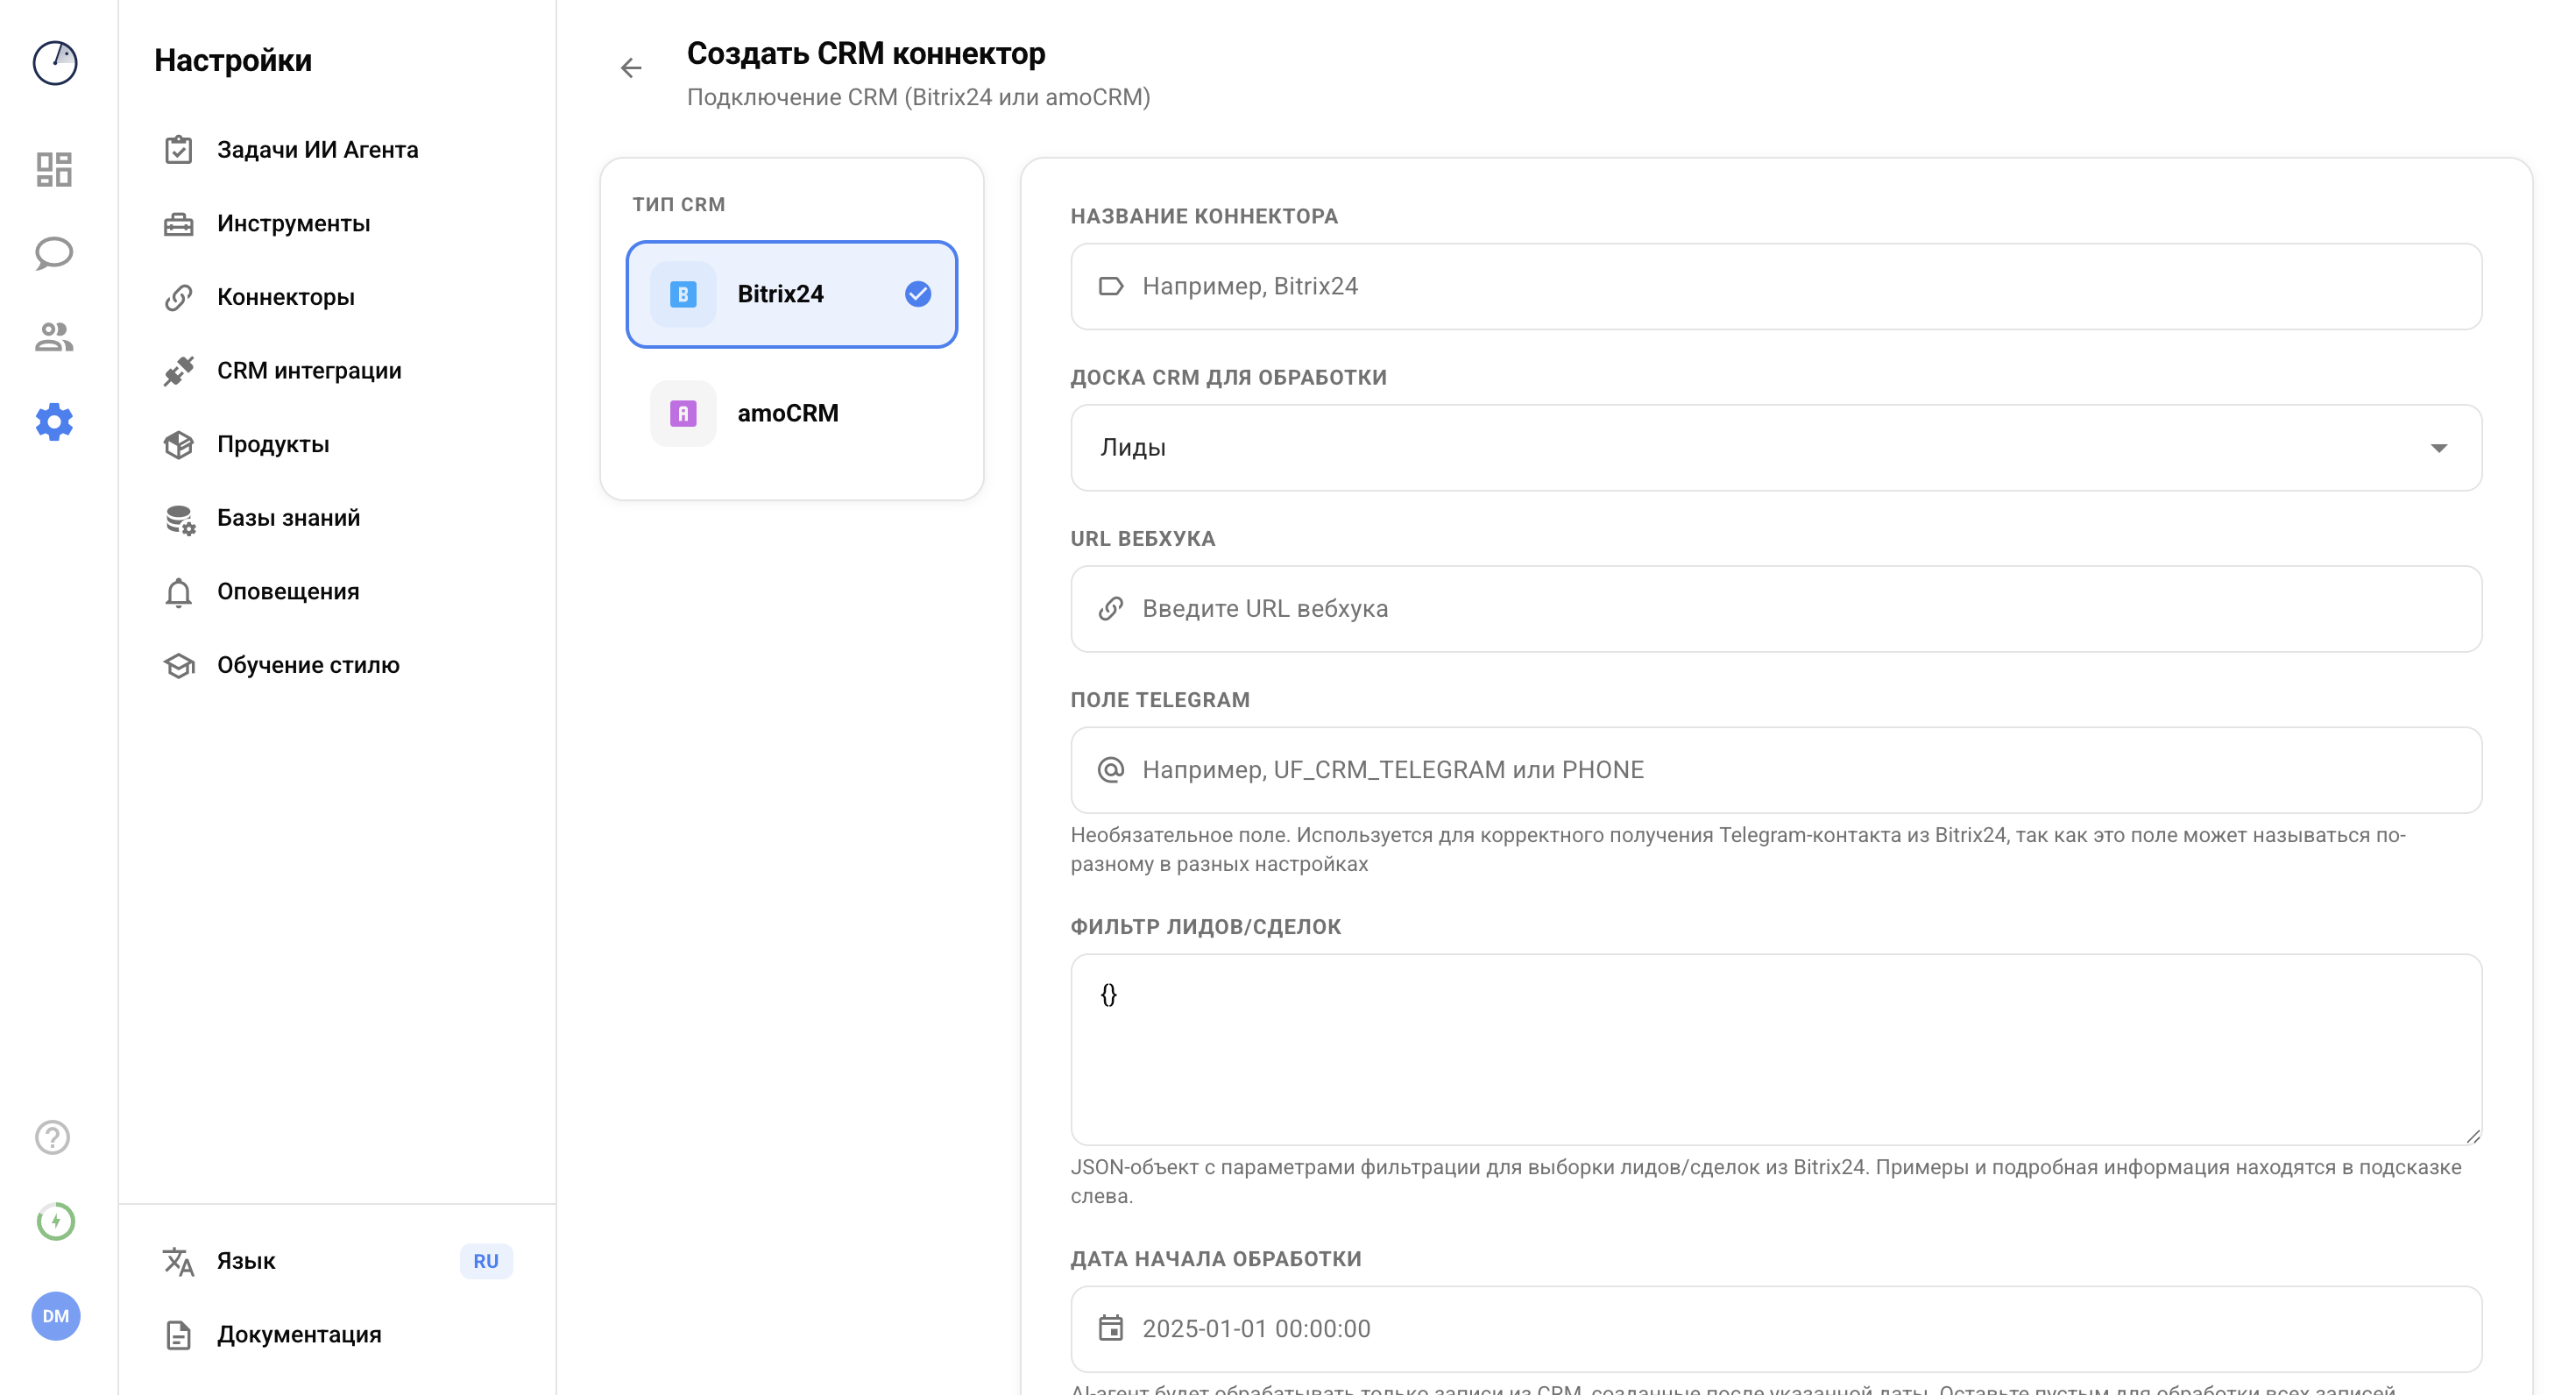Viewport: 2576px width, 1395px height.
Task: Click the back arrow icon
Action: pos(631,68)
